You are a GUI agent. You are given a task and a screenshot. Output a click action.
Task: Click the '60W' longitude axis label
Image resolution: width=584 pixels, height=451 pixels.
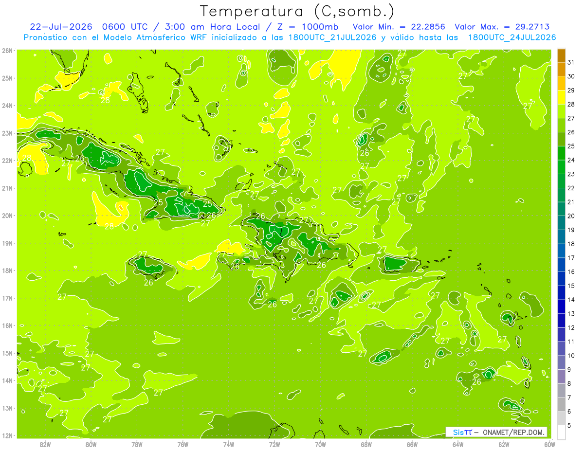549,444
